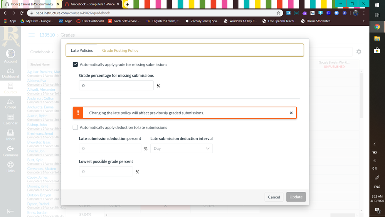Bookmark page with the star icon
The image size is (385, 217).
(x=279, y=13)
